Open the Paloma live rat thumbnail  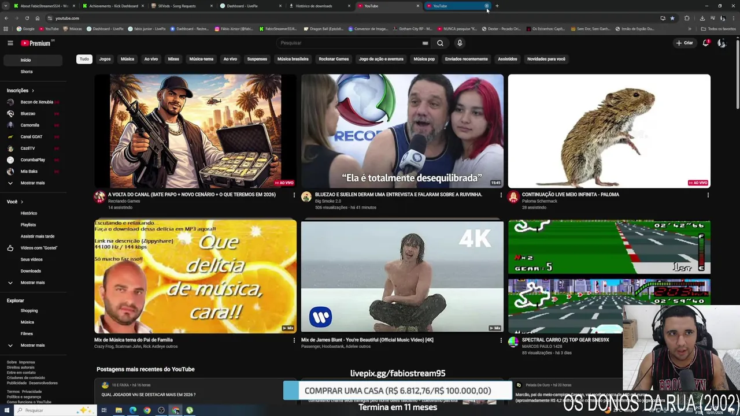coord(609,131)
